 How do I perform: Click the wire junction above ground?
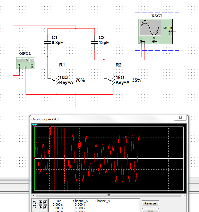coord(76,94)
